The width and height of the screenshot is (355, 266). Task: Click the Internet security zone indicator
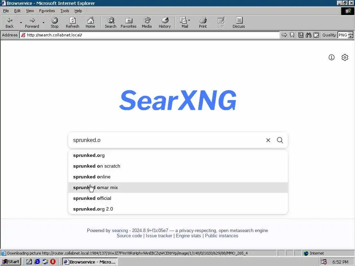314,253
